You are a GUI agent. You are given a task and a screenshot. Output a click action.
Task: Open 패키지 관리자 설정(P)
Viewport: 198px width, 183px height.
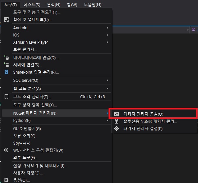click(x=143, y=128)
